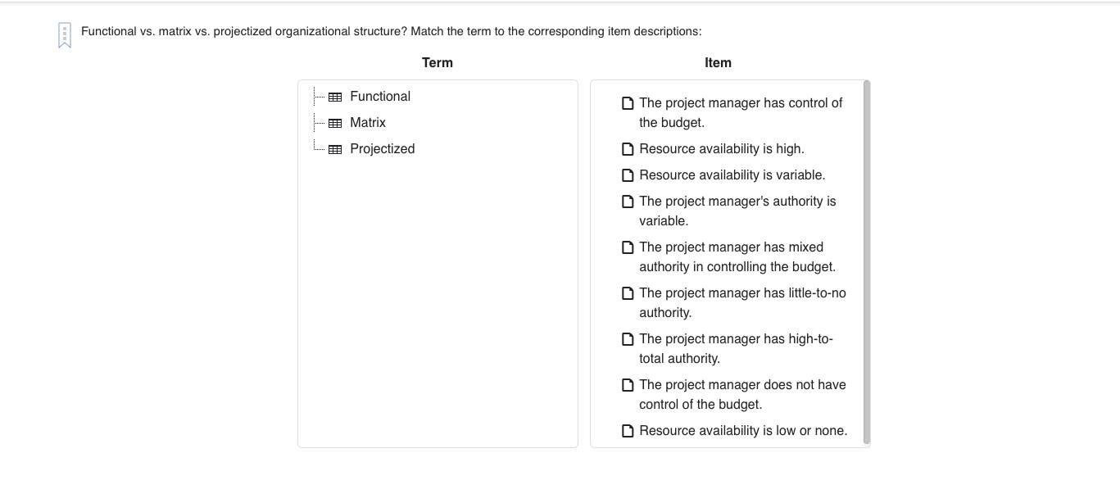The image size is (1120, 485).
Task: Click the table icon beside Matrix
Action: (x=335, y=122)
